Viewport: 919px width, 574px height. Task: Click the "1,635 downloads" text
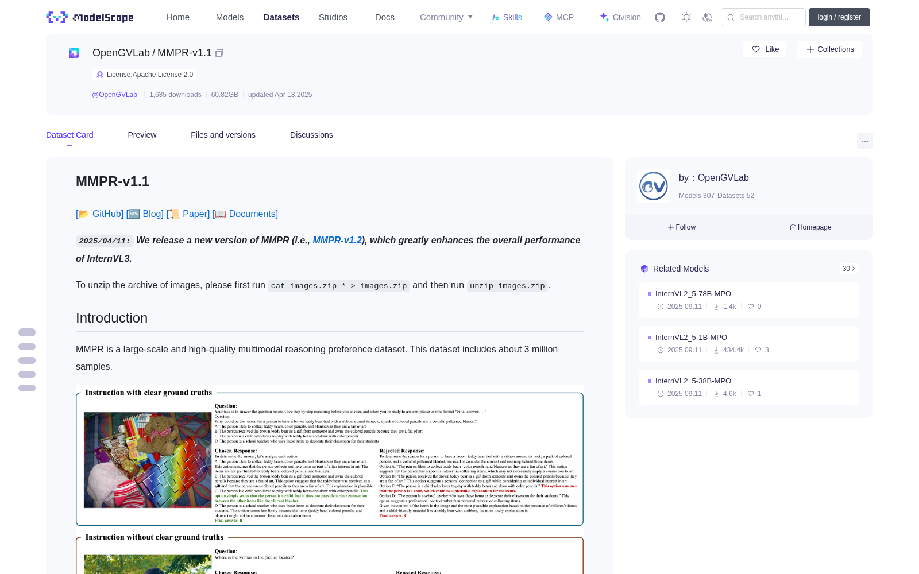175,95
